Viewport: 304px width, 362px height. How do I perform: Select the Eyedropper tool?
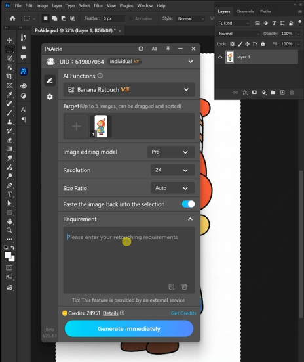9,95
